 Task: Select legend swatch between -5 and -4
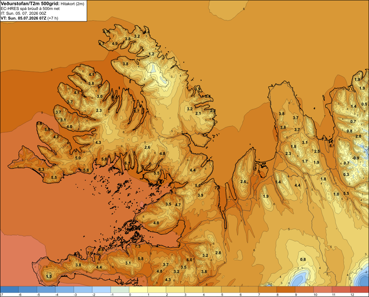[x=46, y=289]
